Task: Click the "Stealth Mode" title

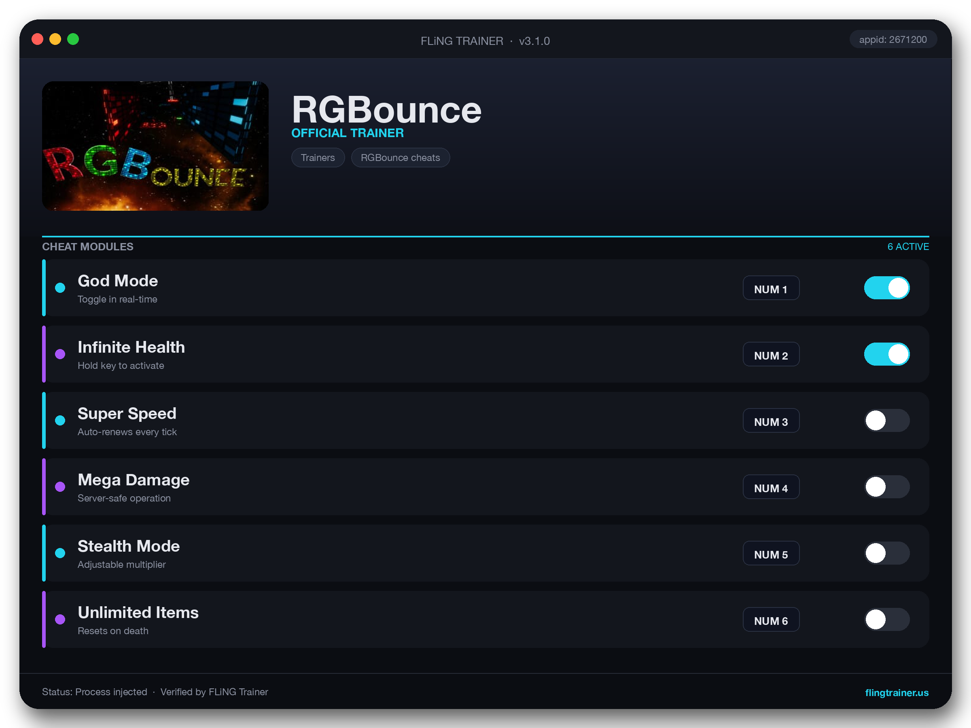Action: tap(129, 546)
